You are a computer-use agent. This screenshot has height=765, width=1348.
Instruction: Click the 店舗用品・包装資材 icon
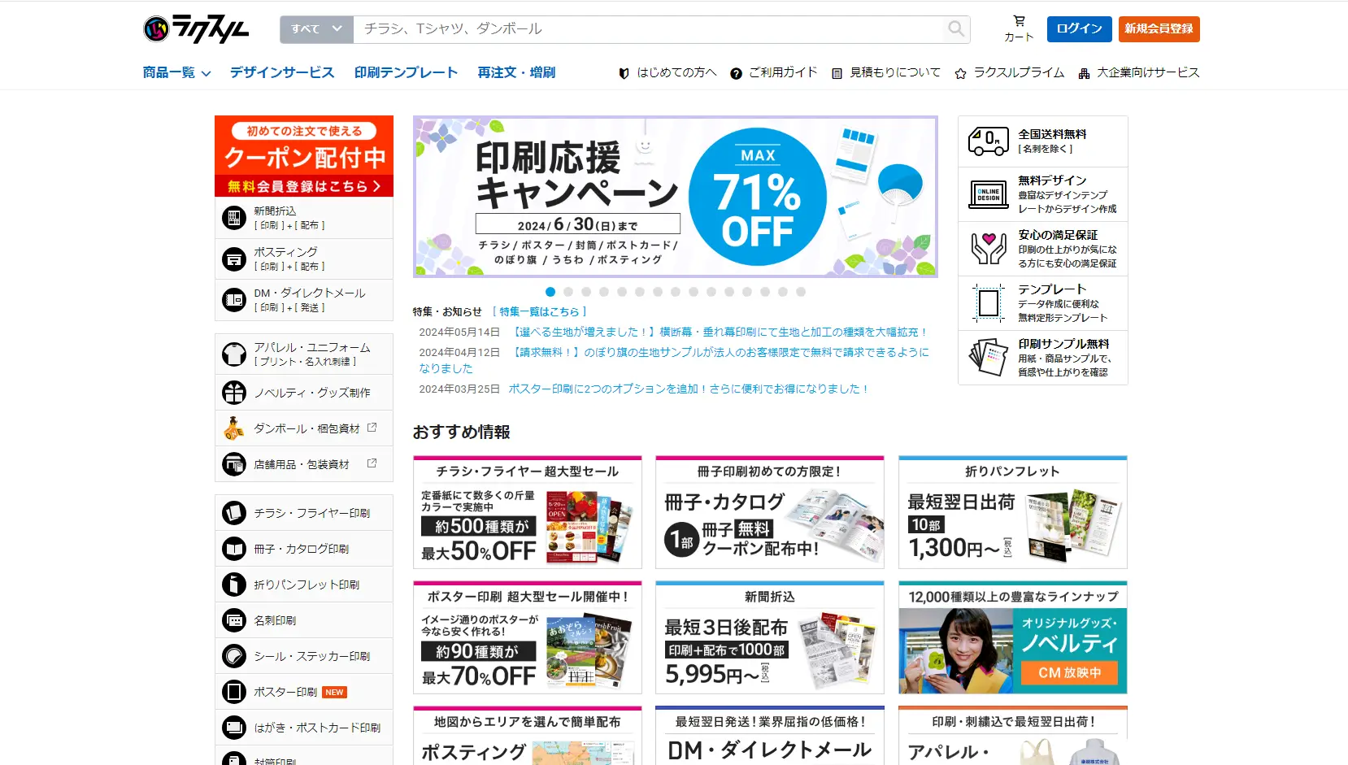coord(234,464)
